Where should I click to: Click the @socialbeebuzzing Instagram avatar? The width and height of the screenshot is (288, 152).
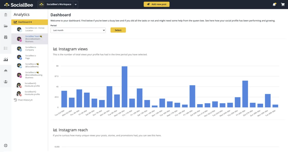[x=19, y=75]
